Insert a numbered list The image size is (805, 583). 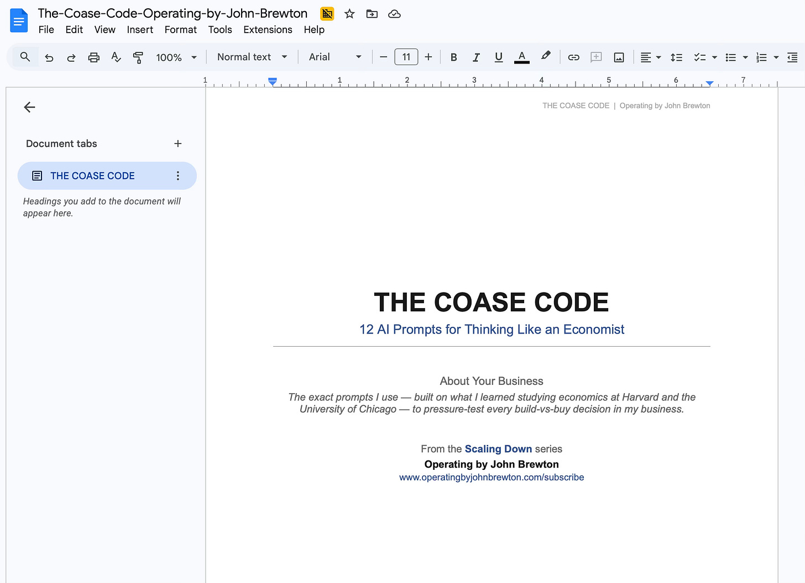(x=762, y=57)
